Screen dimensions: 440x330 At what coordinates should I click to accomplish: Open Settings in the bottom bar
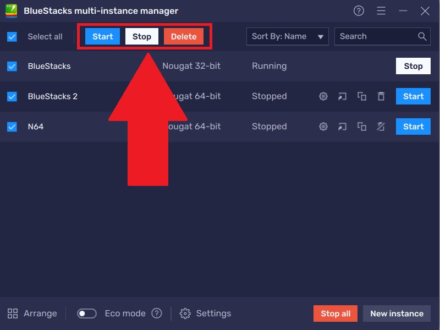(206, 313)
